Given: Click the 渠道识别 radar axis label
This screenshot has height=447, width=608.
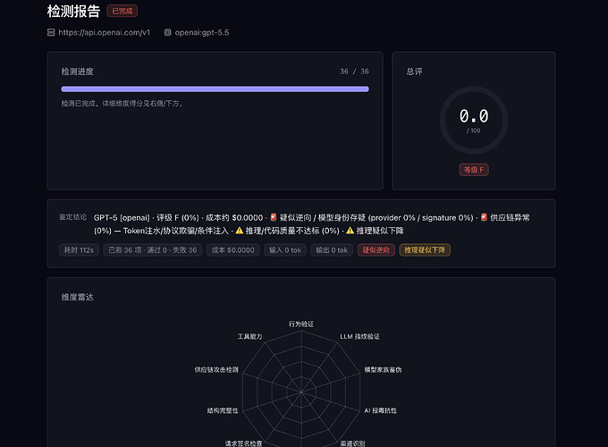Looking at the screenshot, I should click(x=352, y=443).
